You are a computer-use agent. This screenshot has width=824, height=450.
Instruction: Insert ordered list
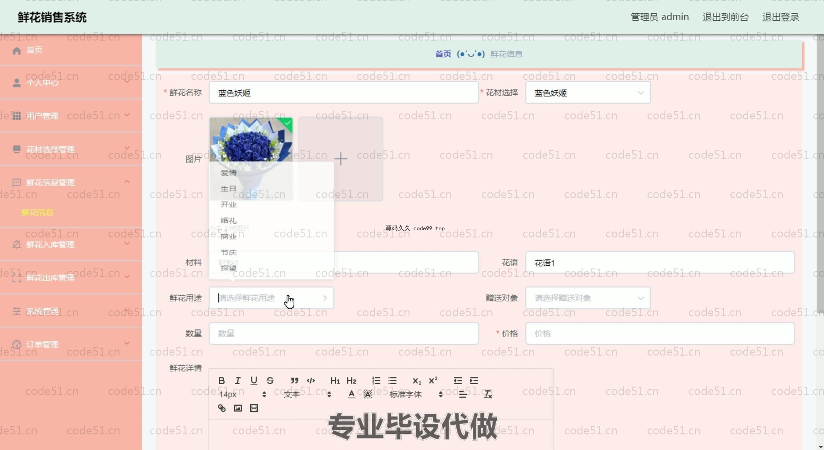point(376,380)
